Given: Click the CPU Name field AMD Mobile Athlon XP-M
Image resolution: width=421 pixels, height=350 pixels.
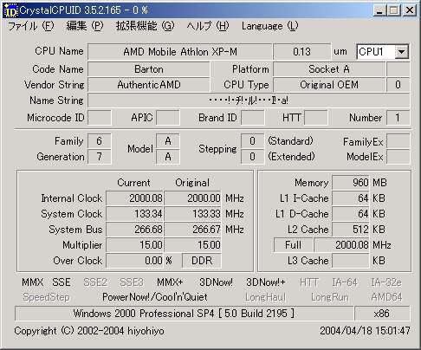Looking at the screenshot, I should tap(180, 52).
